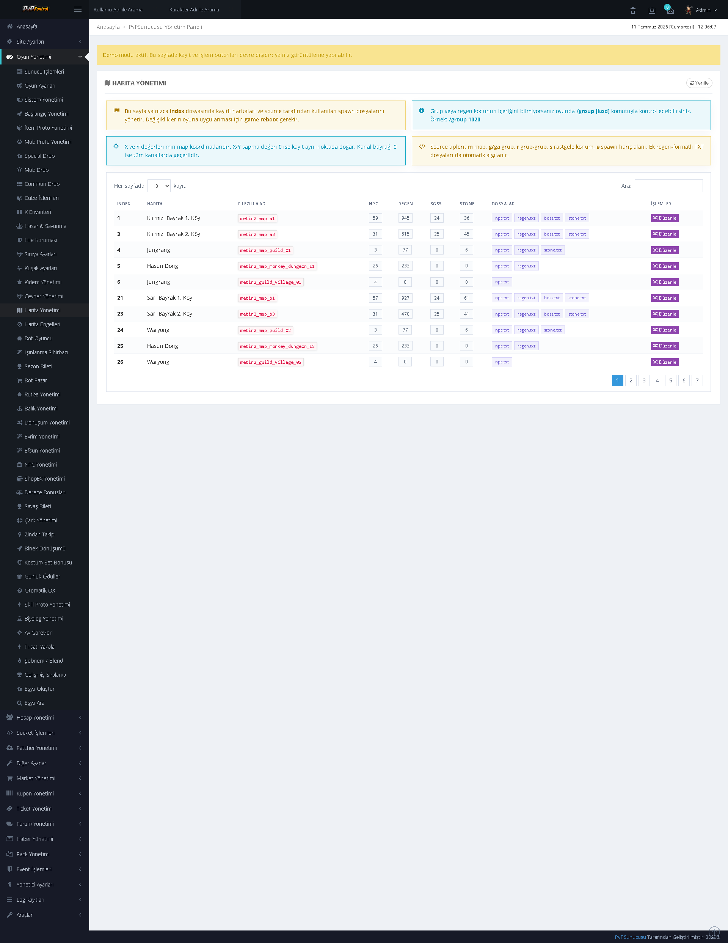Open Zindan Takip sidebar item

pos(44,534)
